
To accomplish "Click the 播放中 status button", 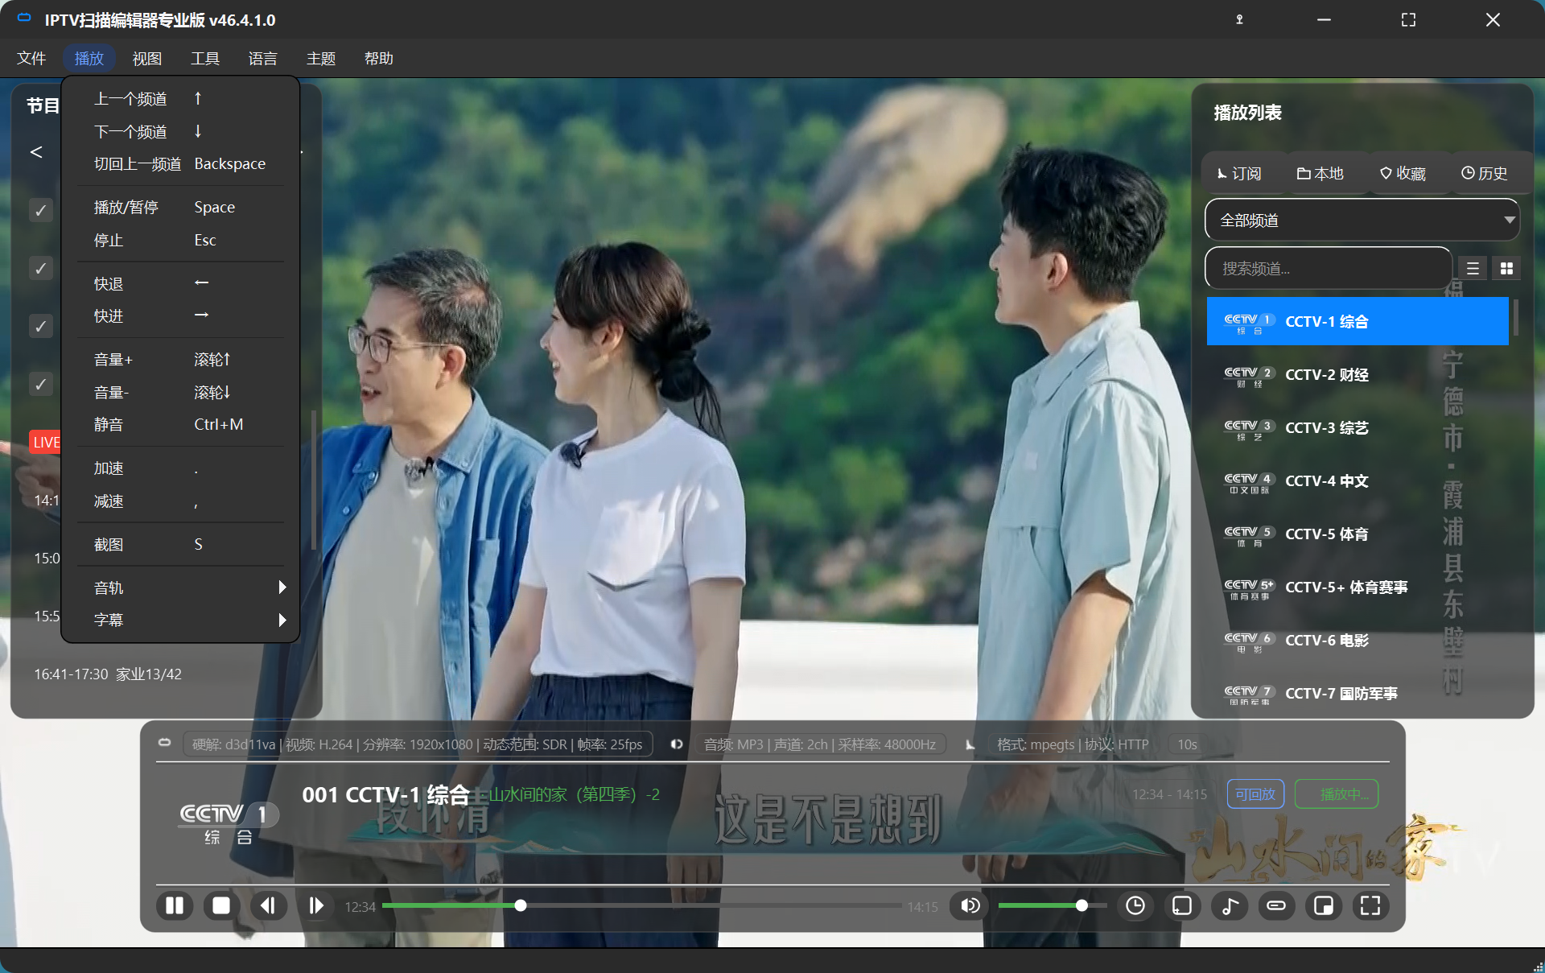I will pyautogui.click(x=1337, y=794).
